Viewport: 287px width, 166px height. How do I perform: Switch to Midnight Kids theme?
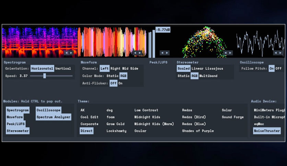(x=147, y=117)
